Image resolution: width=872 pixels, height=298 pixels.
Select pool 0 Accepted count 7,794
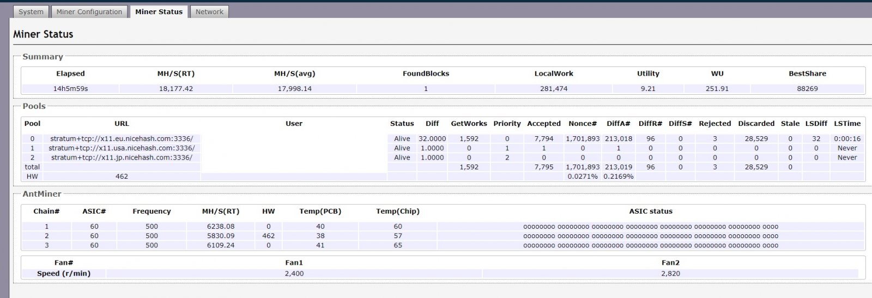coord(544,138)
